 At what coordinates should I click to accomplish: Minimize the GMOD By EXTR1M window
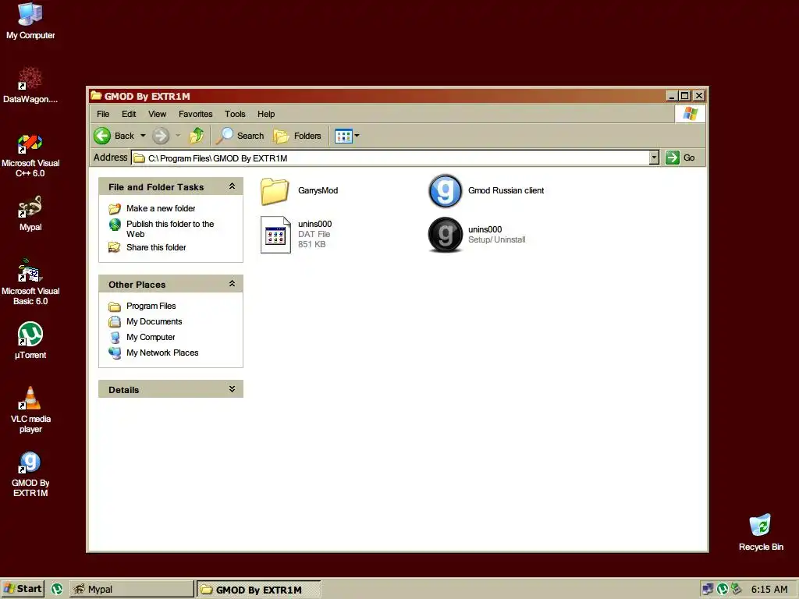[672, 96]
